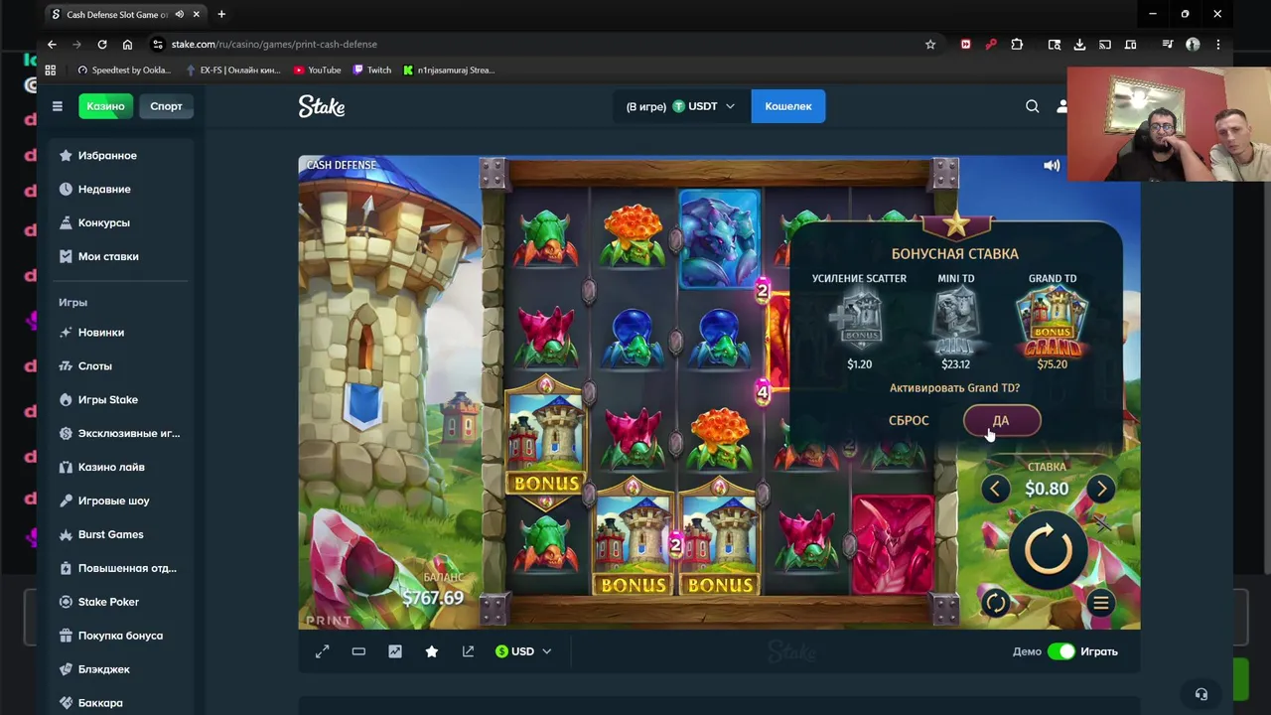Click the $767.69 balance display
The image size is (1271, 715).
433,598
